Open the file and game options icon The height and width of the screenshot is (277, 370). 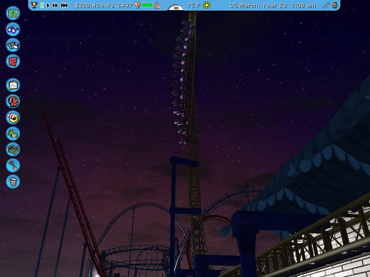point(13,45)
